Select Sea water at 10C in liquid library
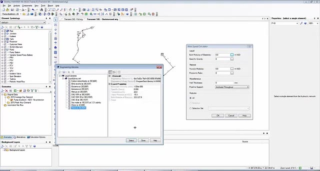Screen dimensions: 320x171 [86, 102]
